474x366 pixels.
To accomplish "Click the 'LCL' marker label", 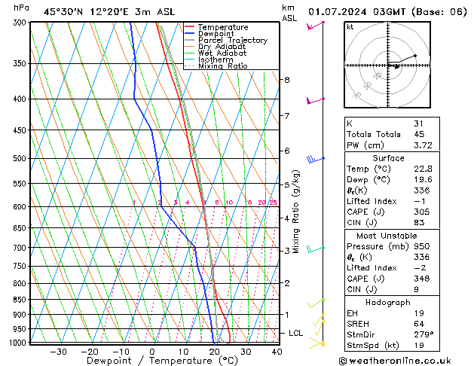I will click(x=295, y=333).
